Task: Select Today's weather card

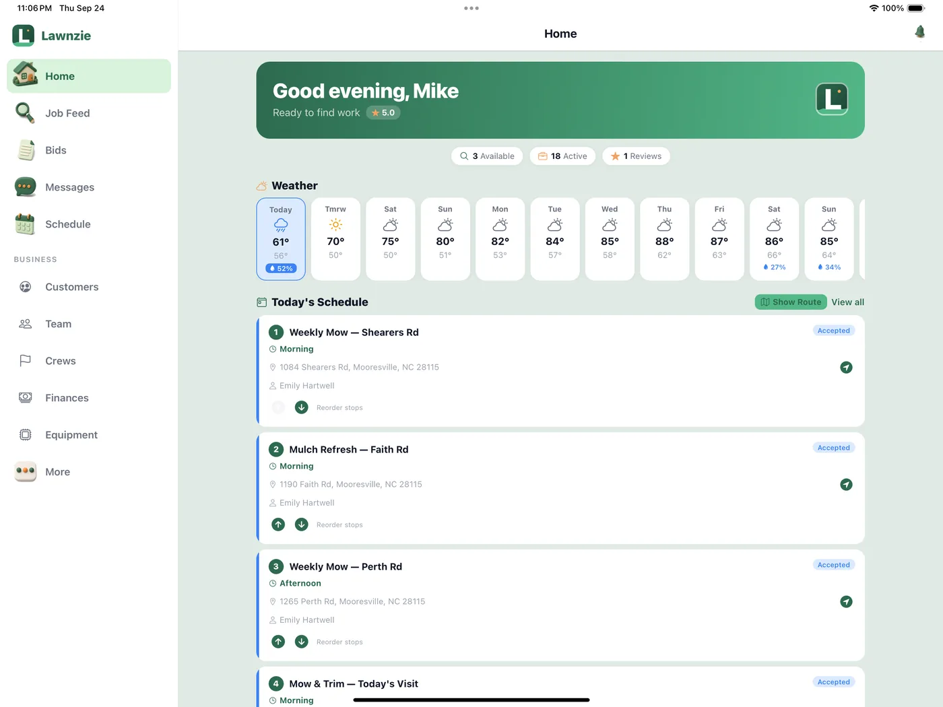Action: click(x=281, y=239)
